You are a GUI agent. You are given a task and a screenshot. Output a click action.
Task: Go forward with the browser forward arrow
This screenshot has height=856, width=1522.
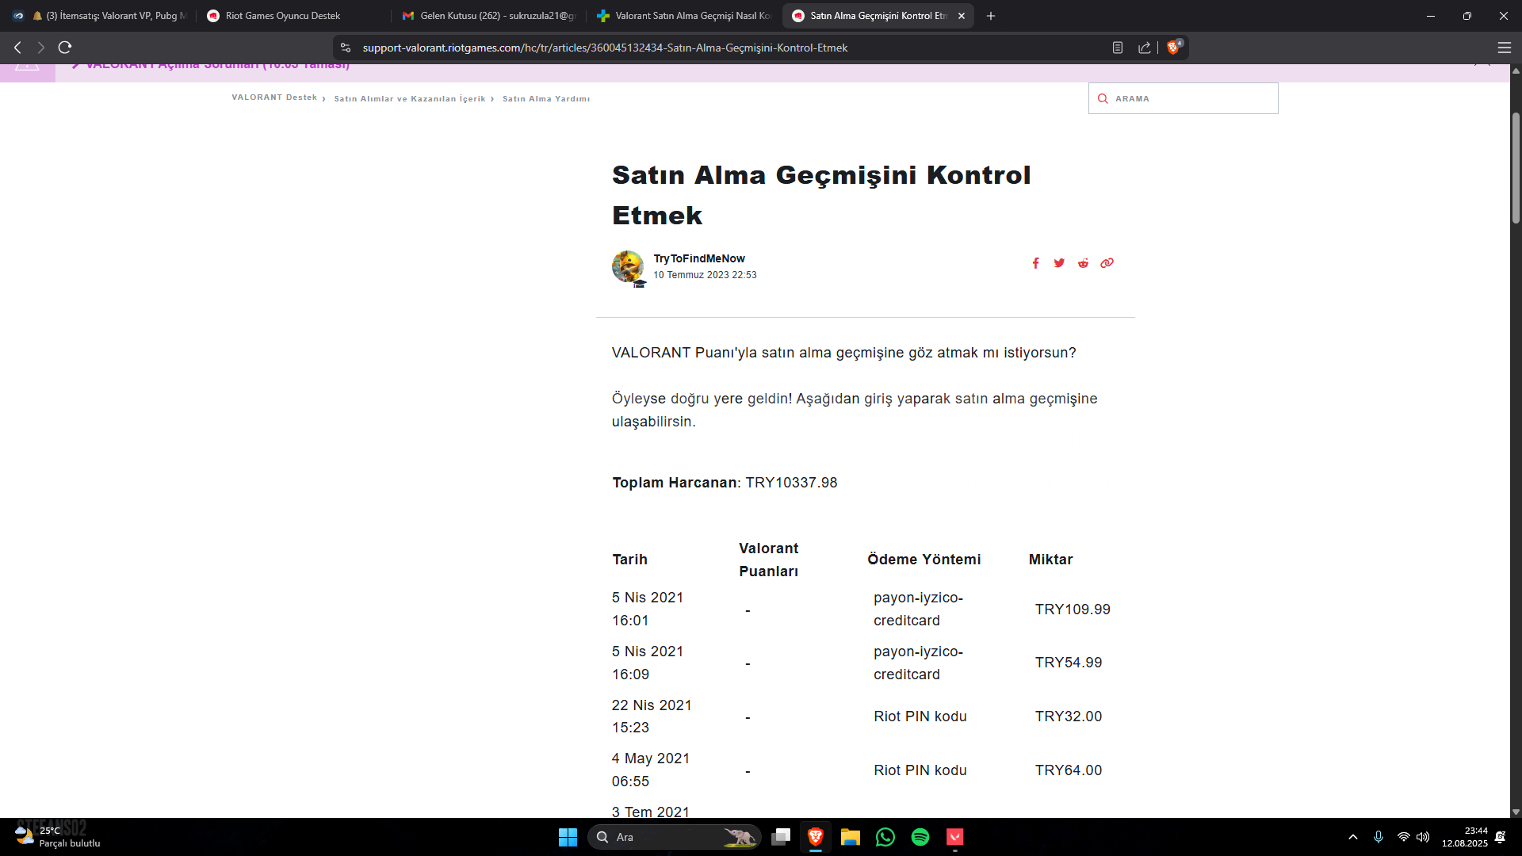pyautogui.click(x=41, y=48)
